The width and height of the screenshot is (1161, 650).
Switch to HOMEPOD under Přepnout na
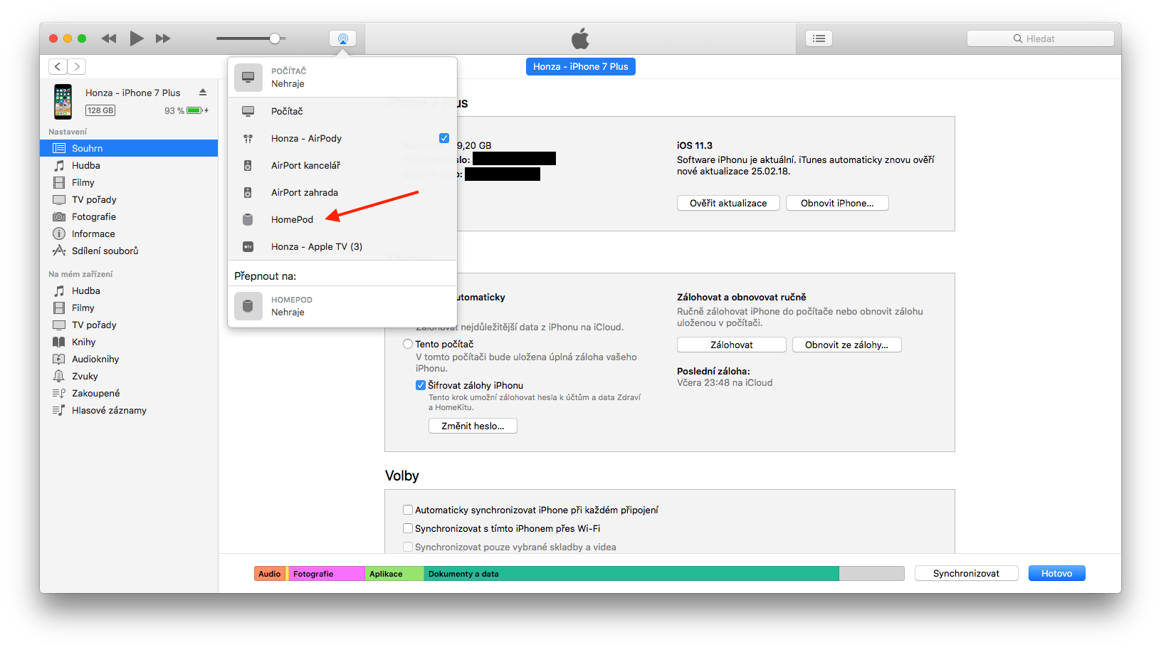tap(342, 306)
